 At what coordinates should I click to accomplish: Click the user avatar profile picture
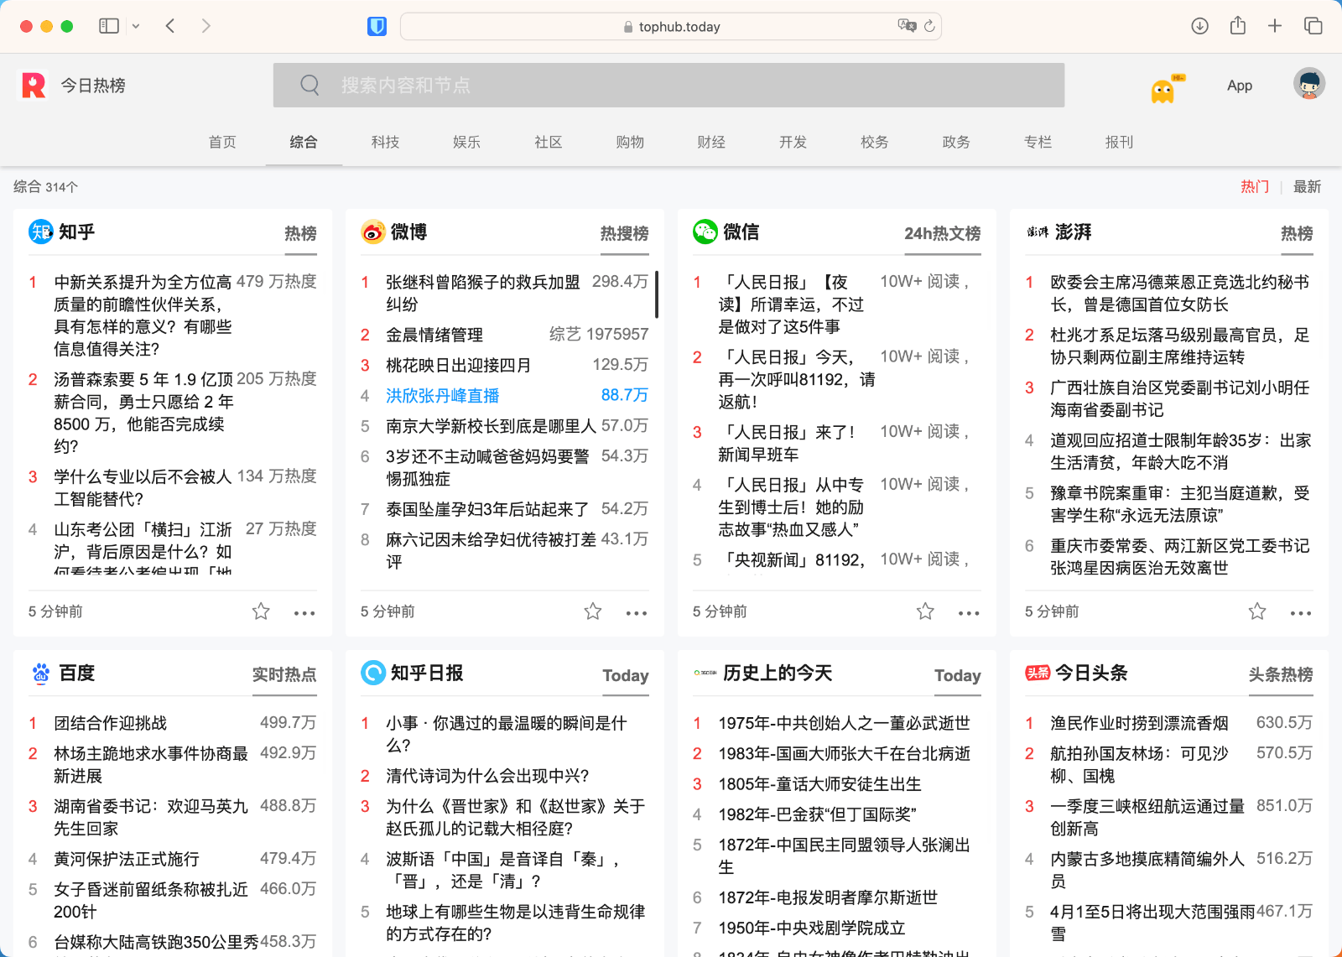click(1308, 84)
